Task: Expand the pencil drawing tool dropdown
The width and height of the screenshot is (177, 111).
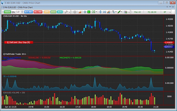Action: 121,12
